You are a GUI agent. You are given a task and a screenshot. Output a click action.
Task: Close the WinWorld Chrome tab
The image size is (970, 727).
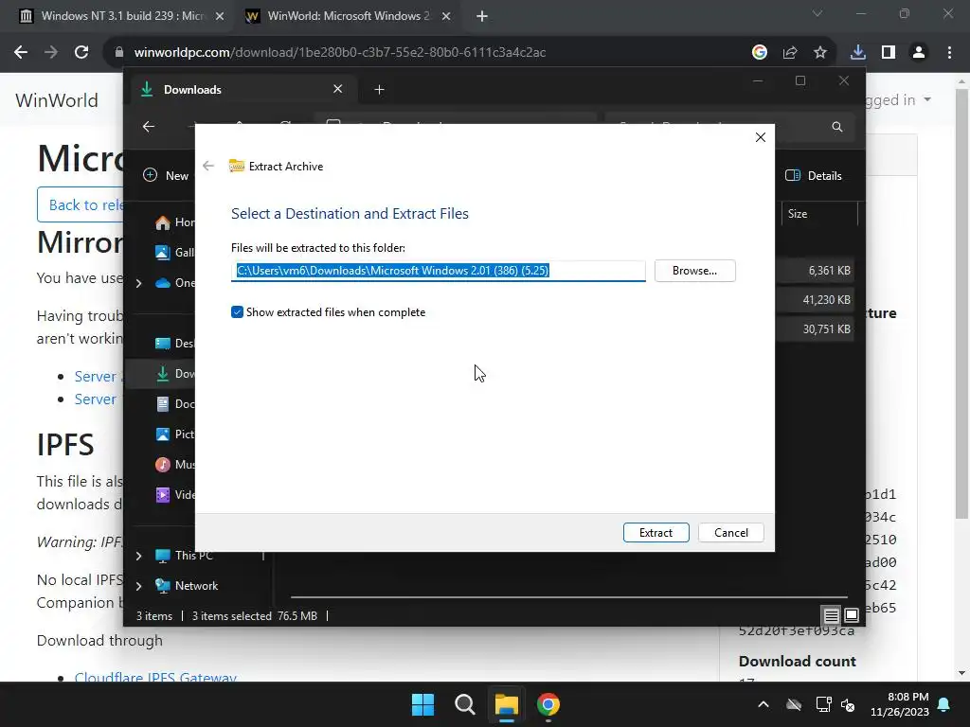click(446, 17)
